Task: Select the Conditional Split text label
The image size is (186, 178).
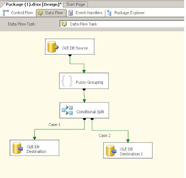Action: click(x=90, y=112)
